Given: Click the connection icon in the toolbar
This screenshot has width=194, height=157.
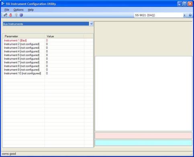Looking at the screenshot, I should point(6,15).
